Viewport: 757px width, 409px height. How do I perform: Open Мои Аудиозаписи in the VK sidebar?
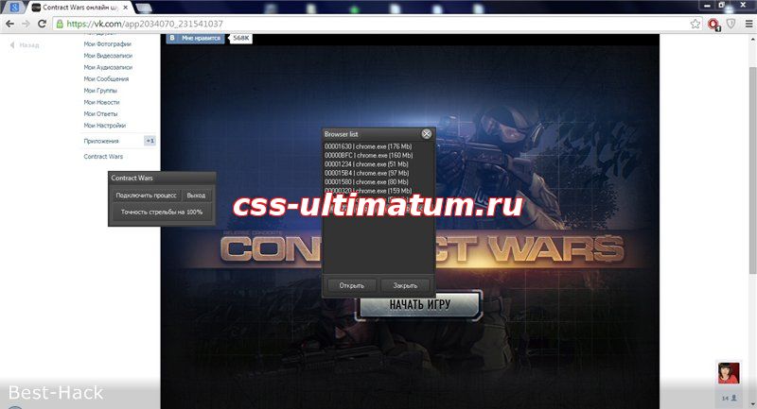(108, 67)
